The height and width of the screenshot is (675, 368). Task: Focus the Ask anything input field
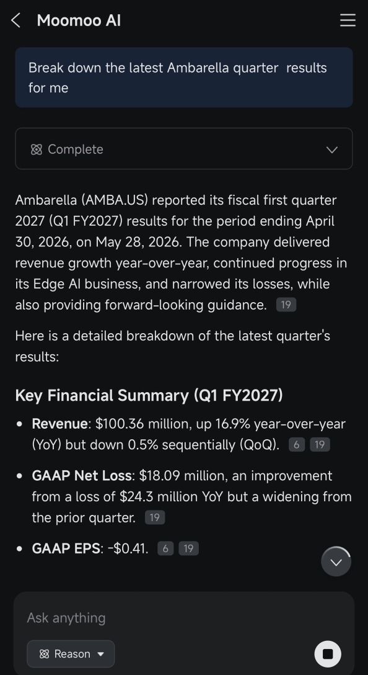(x=184, y=618)
